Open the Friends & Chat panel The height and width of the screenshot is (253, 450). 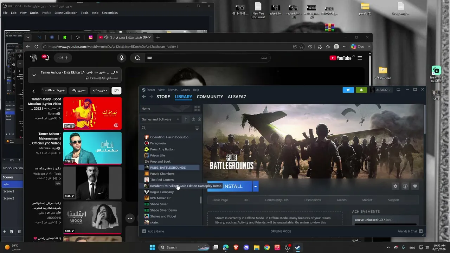coord(410,231)
